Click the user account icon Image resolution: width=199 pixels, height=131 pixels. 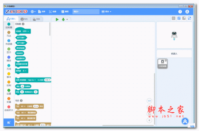pos(187,12)
